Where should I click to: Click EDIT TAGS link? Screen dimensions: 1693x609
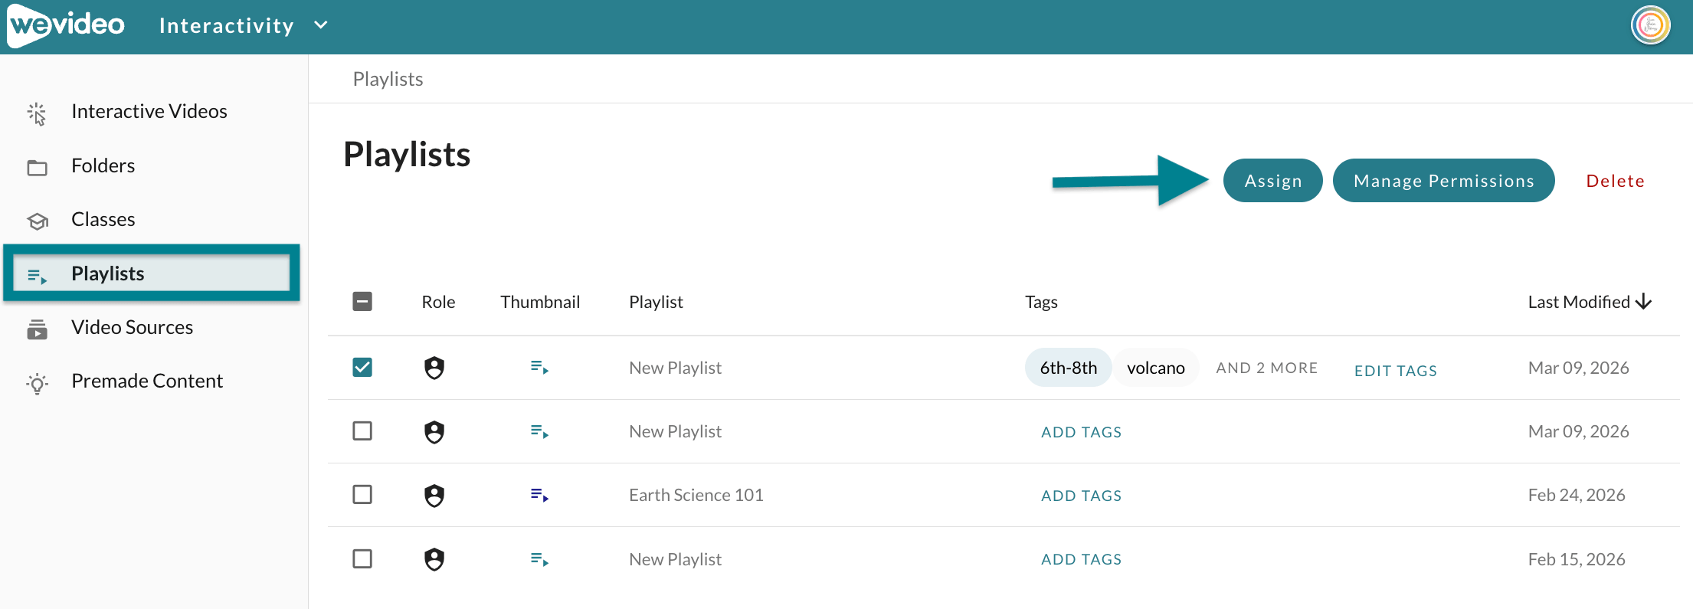pyautogui.click(x=1395, y=371)
